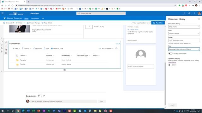Click the edit web part pencil icon
The width and height of the screenshot is (202, 113).
tap(6, 42)
